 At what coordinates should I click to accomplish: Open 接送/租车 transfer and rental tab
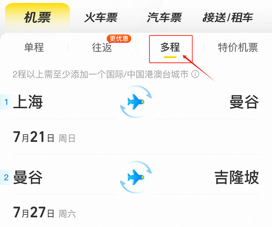pyautogui.click(x=228, y=18)
